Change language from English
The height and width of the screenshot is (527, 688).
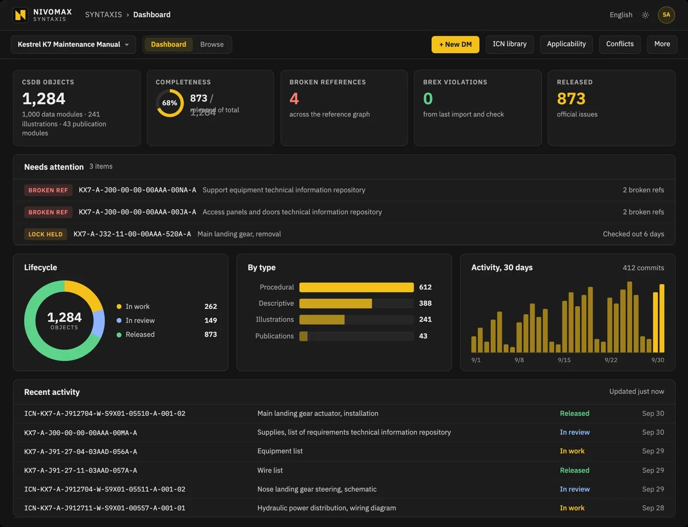pyautogui.click(x=621, y=15)
